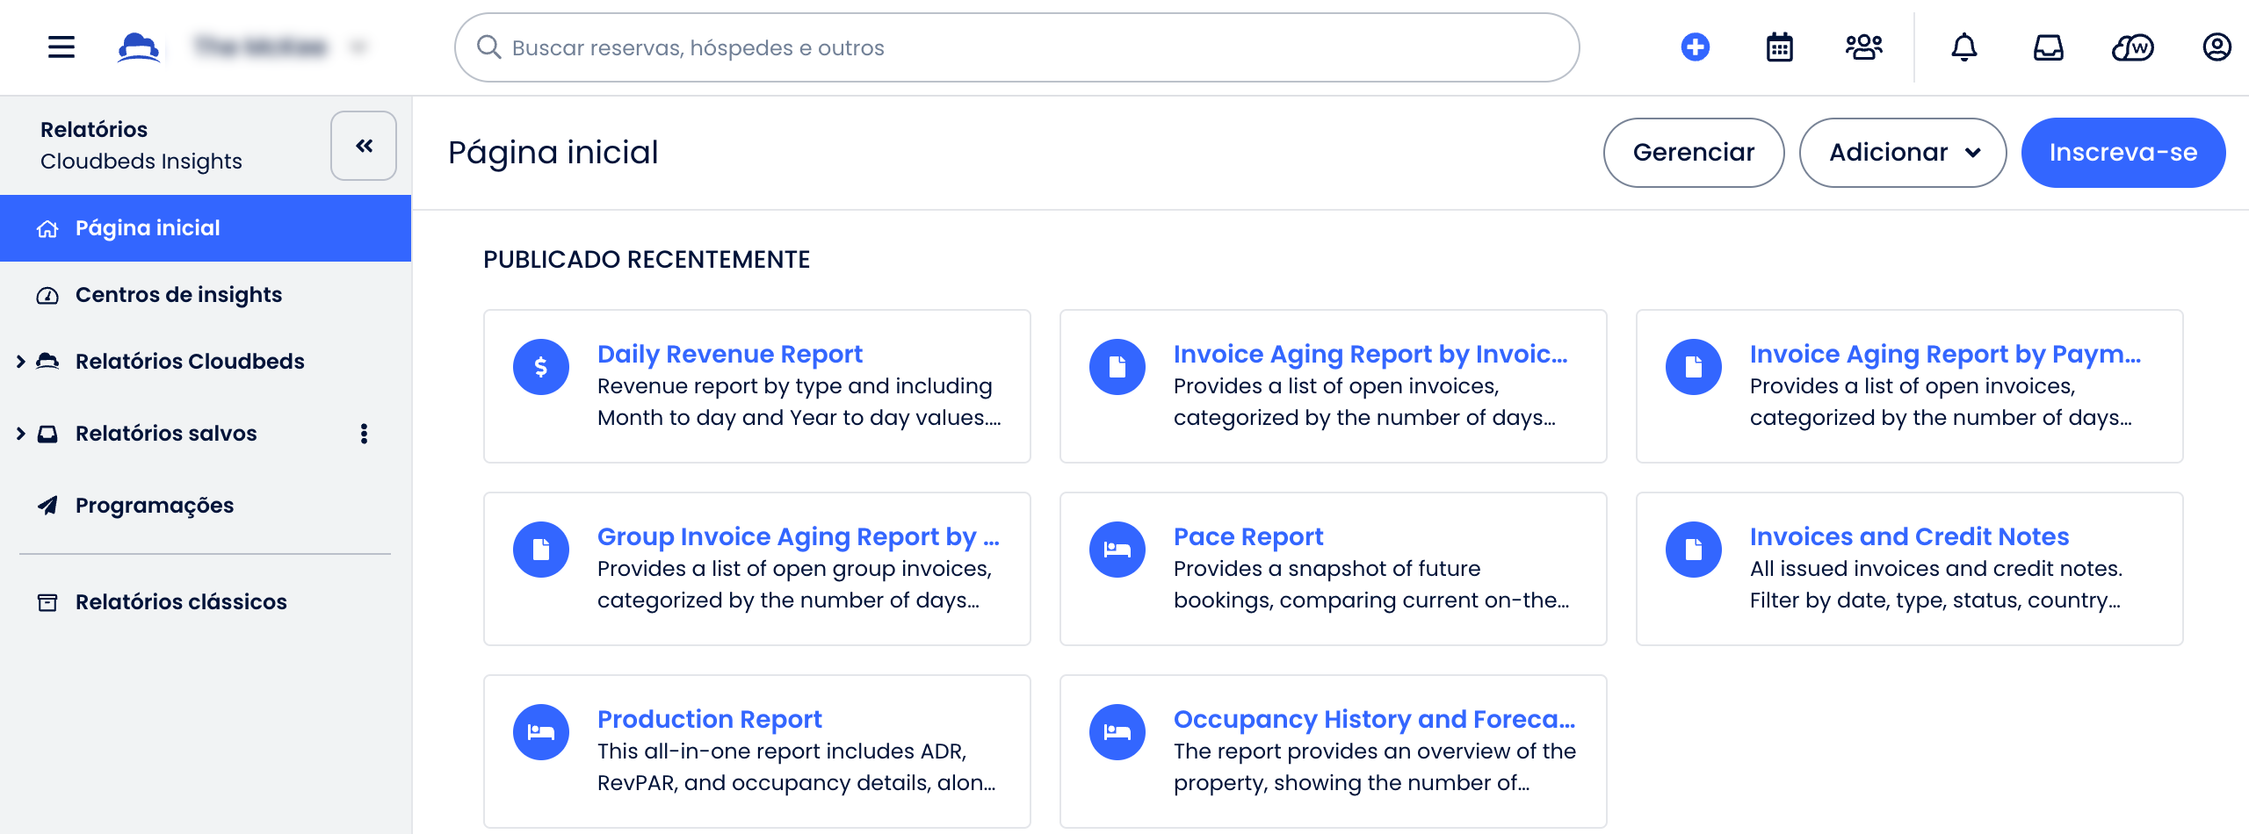
Task: Open the user profile account icon
Action: [2216, 47]
